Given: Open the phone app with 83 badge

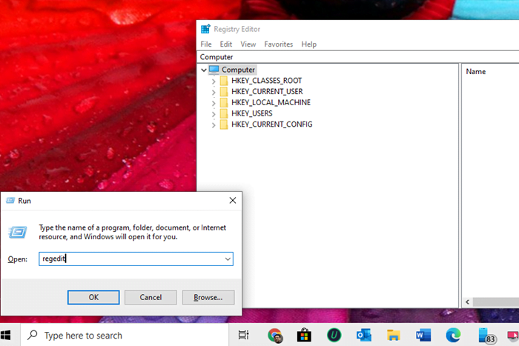Looking at the screenshot, I should [x=486, y=336].
